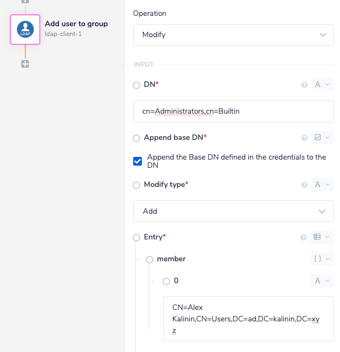Select the DN field radio circle

point(136,85)
